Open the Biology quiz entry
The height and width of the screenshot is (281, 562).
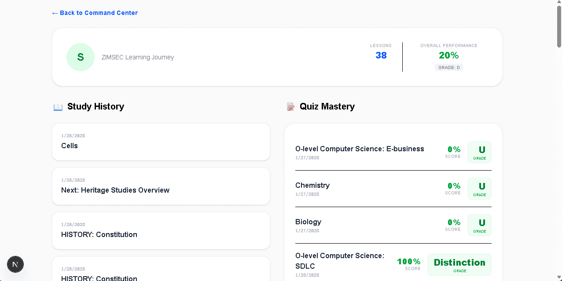(308, 222)
